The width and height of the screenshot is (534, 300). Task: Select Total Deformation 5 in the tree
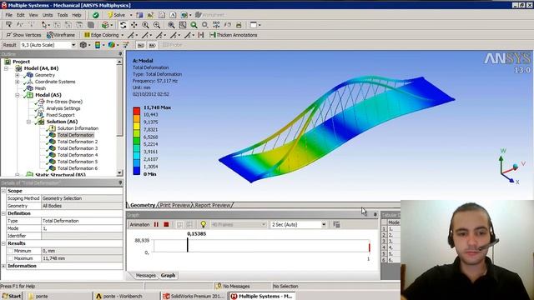coord(78,162)
